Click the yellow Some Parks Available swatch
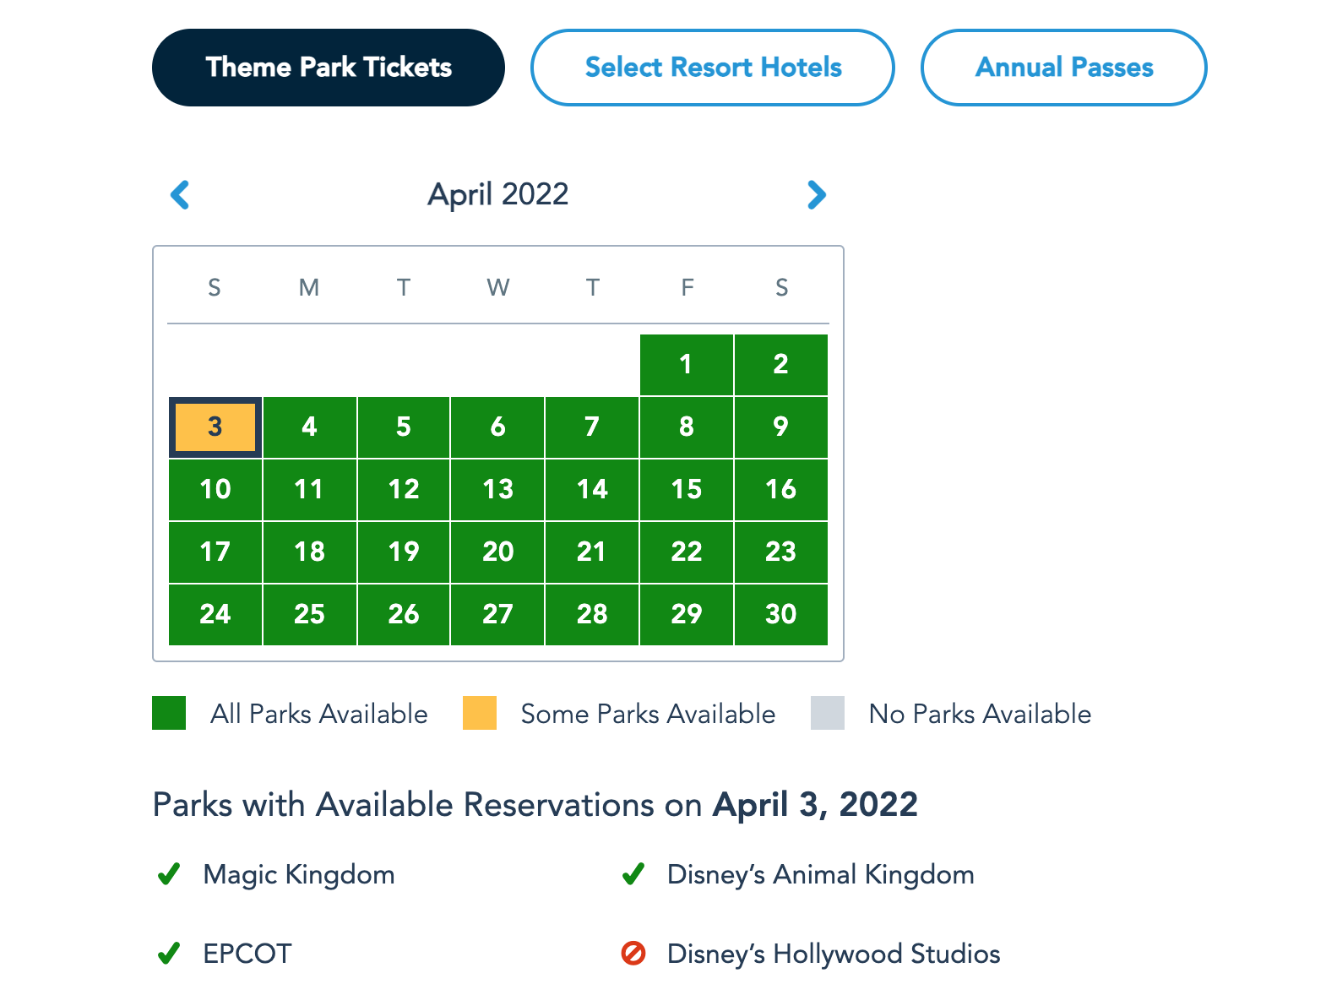The width and height of the screenshot is (1326, 995). click(480, 713)
